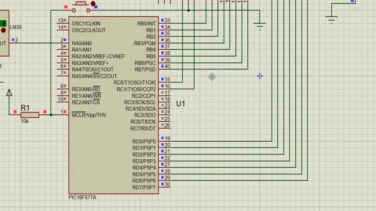This screenshot has height=211, width=376.
Task: Click the RA0/AN0 pin label
Action: [x=82, y=43]
